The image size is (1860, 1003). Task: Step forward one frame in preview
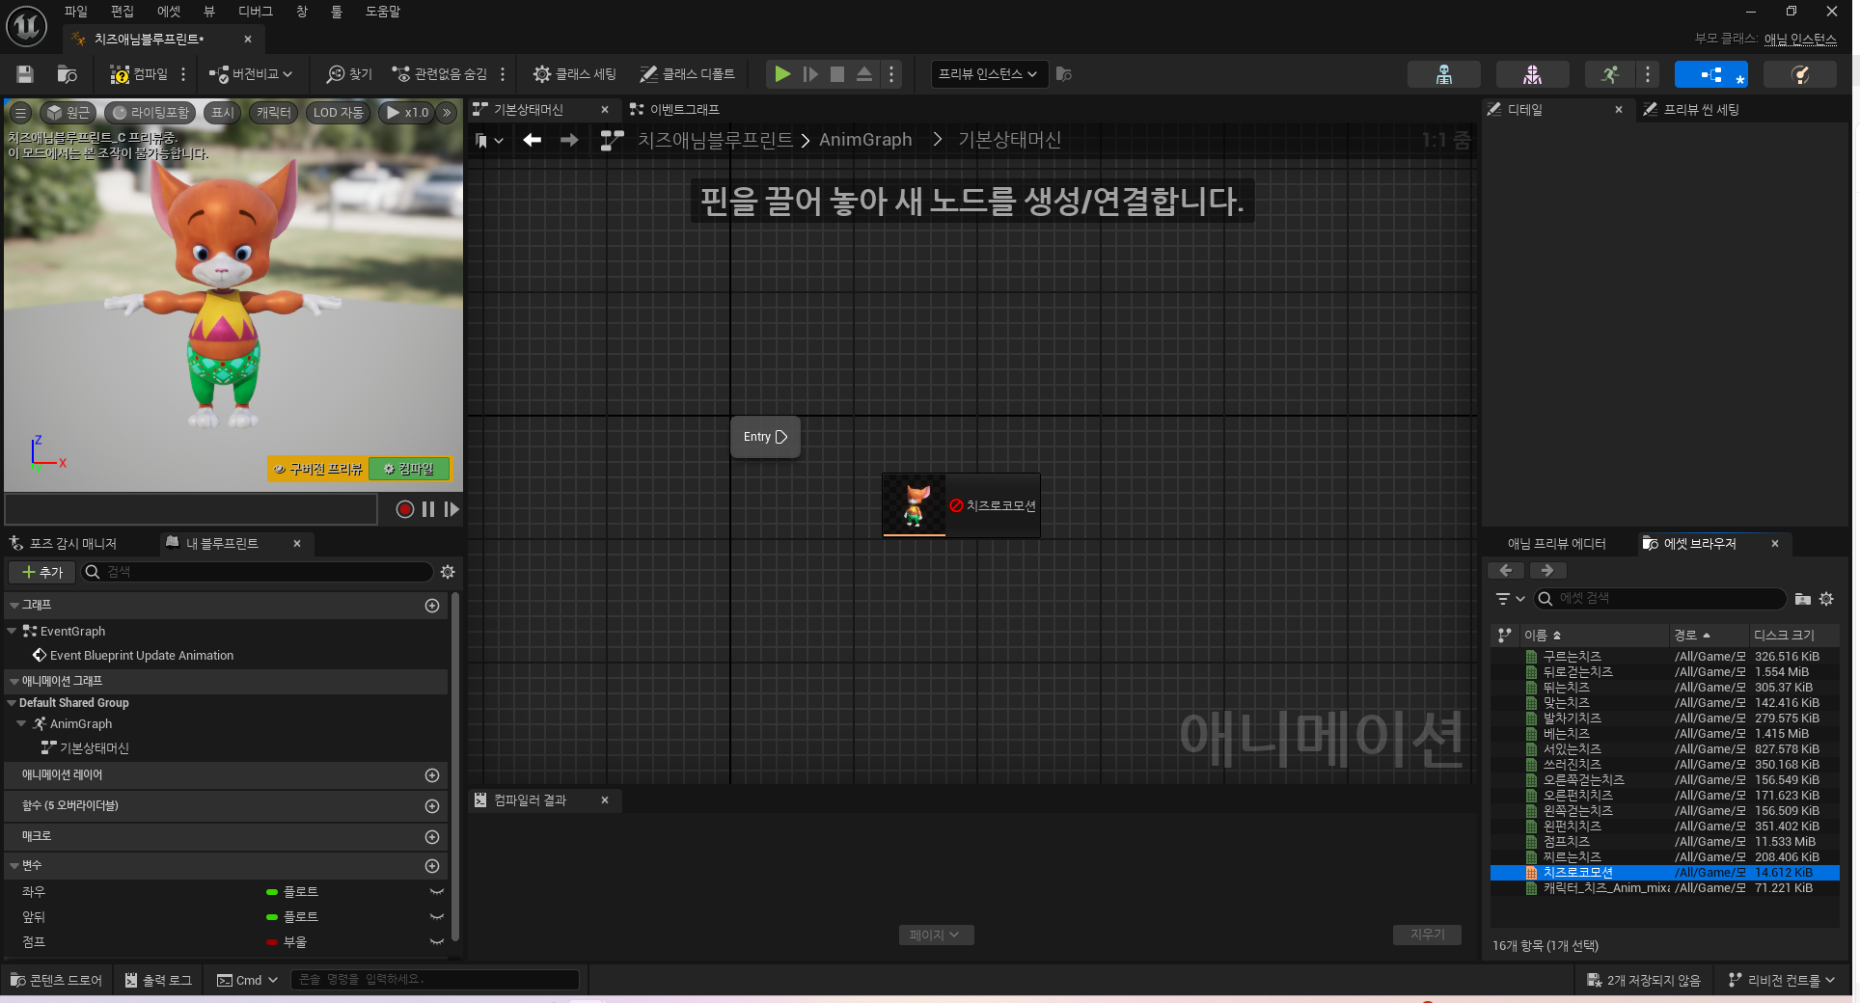tap(451, 509)
